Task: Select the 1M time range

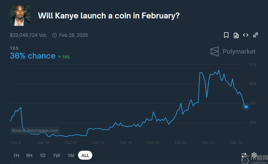Action: (x=71, y=155)
